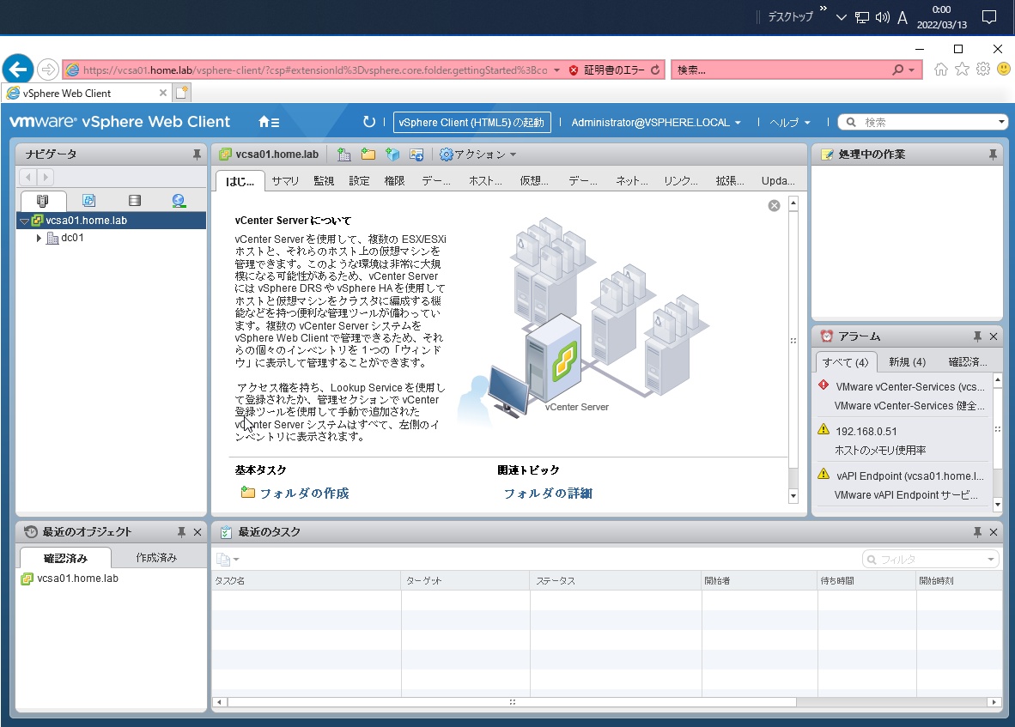
Task: Click the certificate error (証明書のエラー) indicator
Action: pyautogui.click(x=607, y=70)
